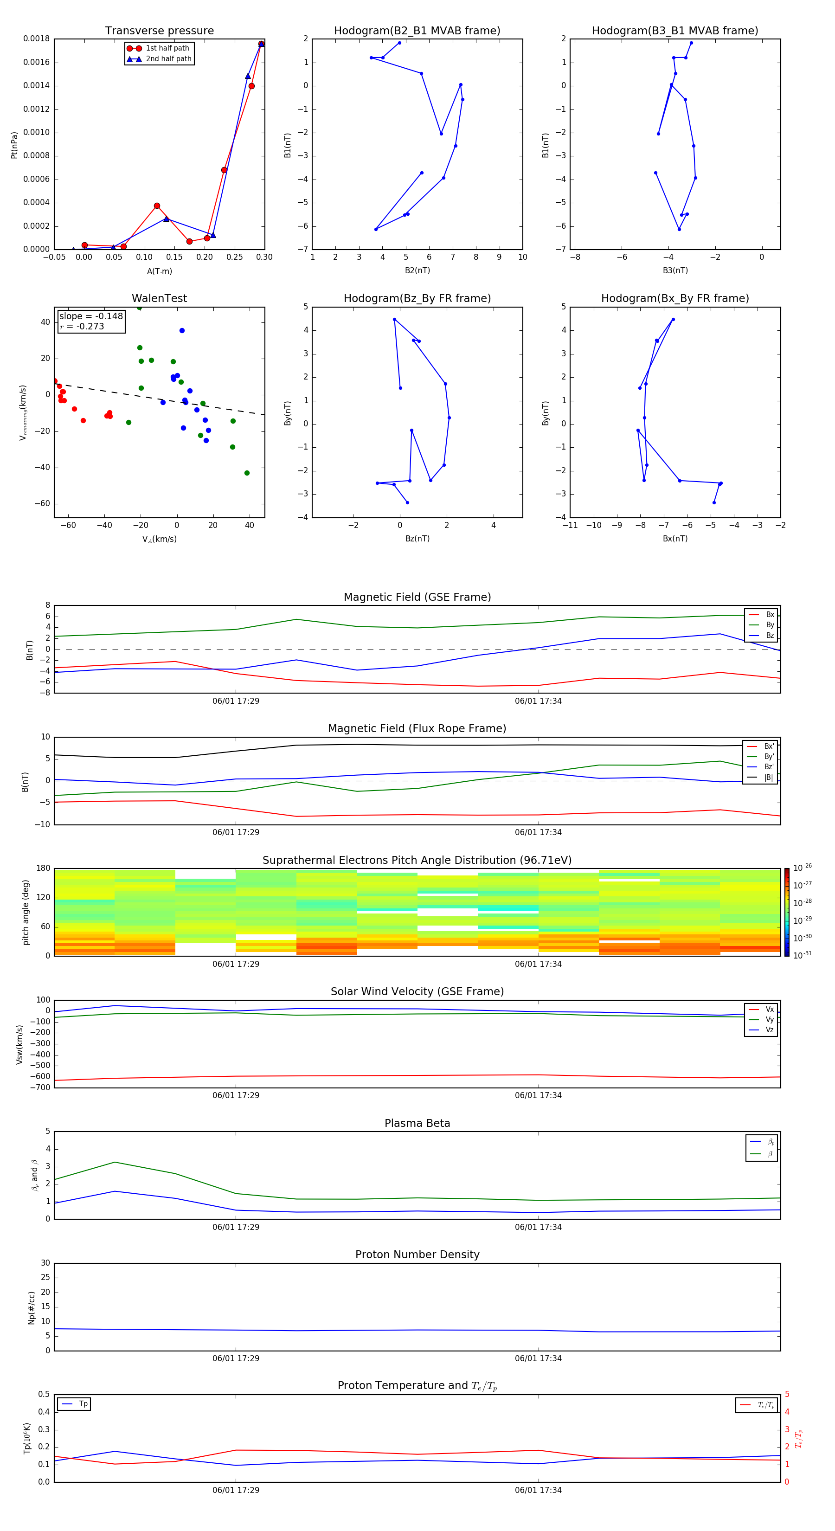Click the '2nd half path' legend entry
835x1531 pixels.
(159, 59)
